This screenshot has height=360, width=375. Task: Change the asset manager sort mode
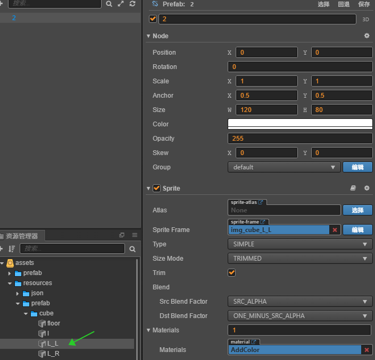[x=12, y=249]
